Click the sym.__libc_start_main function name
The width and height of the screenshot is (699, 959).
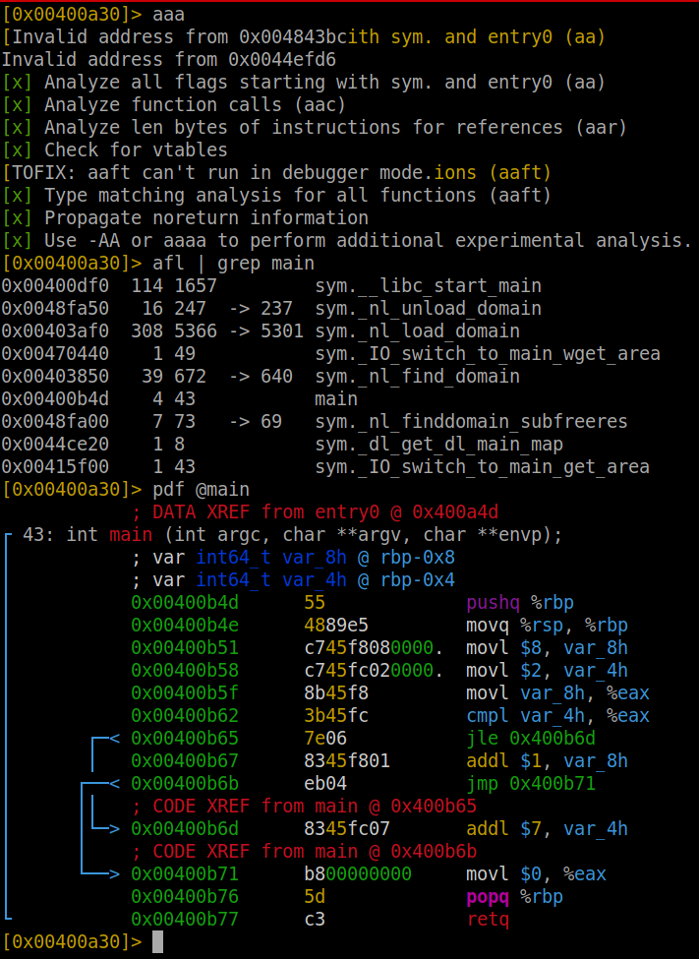pos(428,286)
